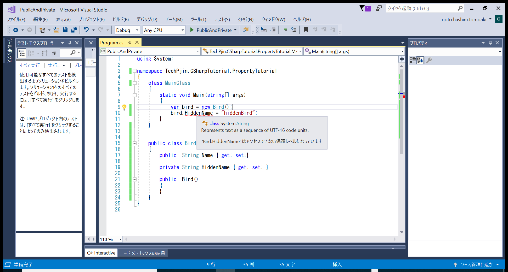Click the send feedback icon
This screenshot has height=272, width=508.
click(x=379, y=8)
